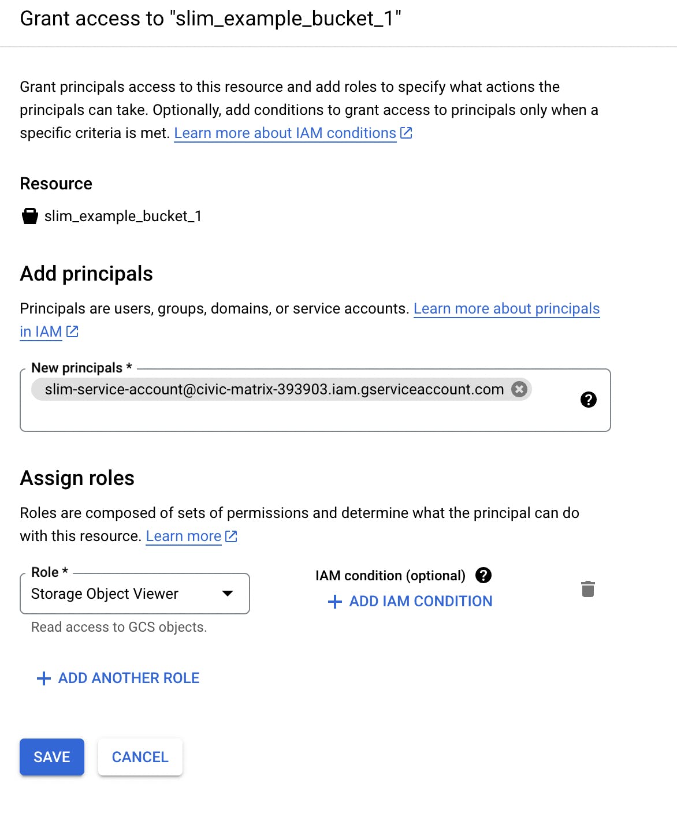Open Learn more about IAM conditions link
The width and height of the screenshot is (677, 813).
285,133
